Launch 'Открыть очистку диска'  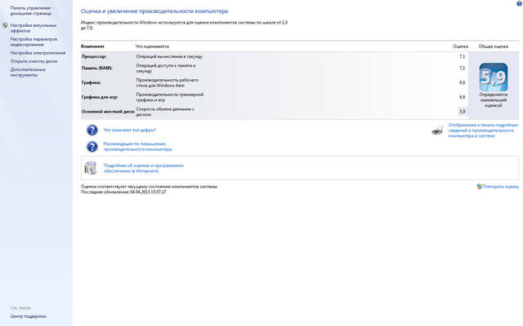pos(34,60)
